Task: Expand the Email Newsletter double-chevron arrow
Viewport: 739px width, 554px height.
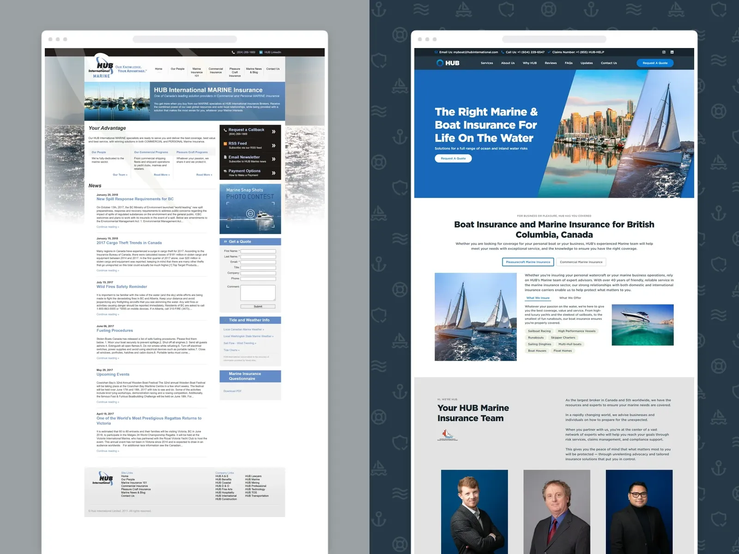Action: click(274, 159)
